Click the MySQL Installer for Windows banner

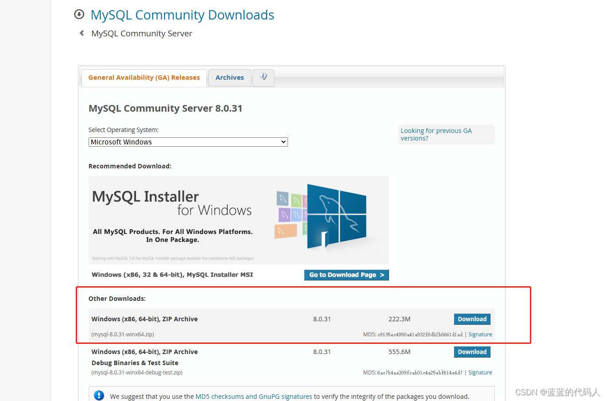[x=238, y=220]
